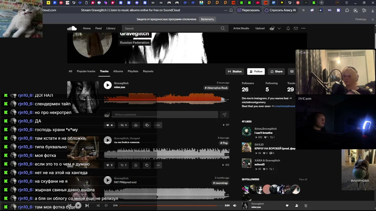Screen dimensions: 376x211
Task: Open the Library menu item
Action: (x=111, y=28)
